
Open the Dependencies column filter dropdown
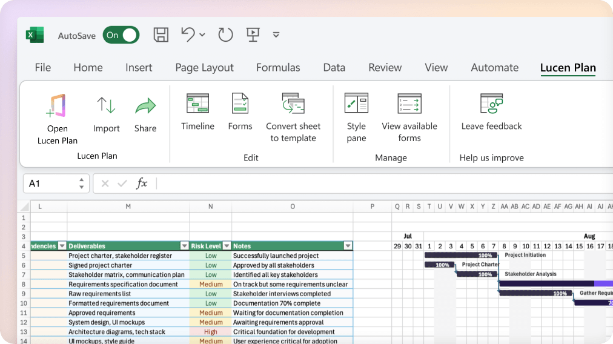[62, 246]
